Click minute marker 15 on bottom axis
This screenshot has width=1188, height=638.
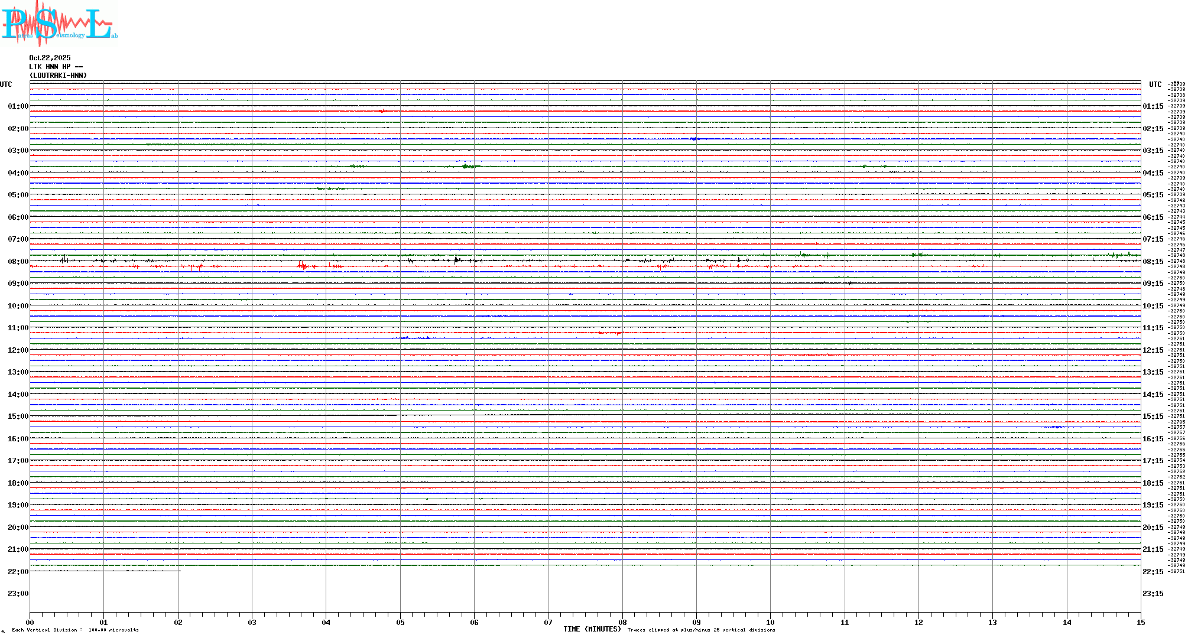point(1140,622)
